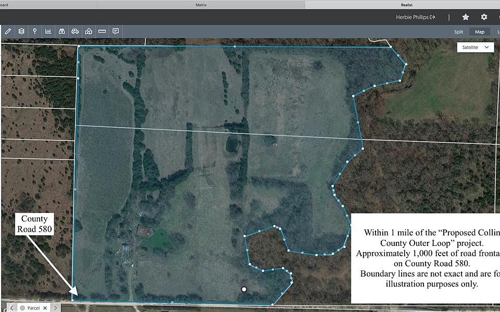Open the favorites star icon
The height and width of the screenshot is (312, 500).
(x=466, y=17)
